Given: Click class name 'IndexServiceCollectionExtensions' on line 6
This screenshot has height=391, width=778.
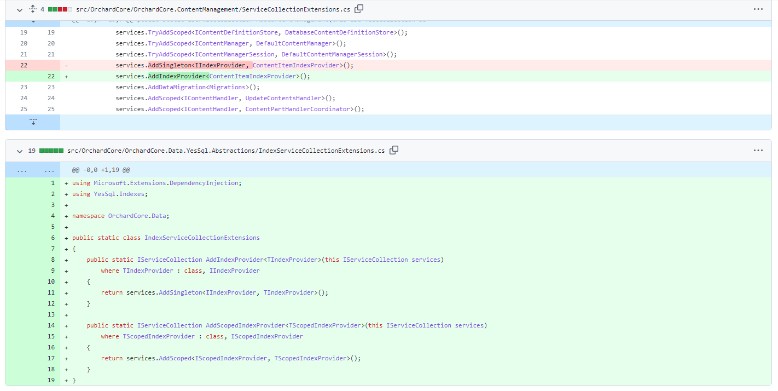Looking at the screenshot, I should 202,238.
